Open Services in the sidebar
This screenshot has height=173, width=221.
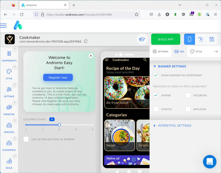pos(9,128)
